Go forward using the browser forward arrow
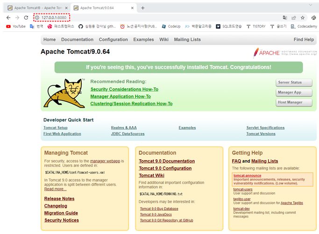This screenshot has width=319, height=234. [x=17, y=18]
